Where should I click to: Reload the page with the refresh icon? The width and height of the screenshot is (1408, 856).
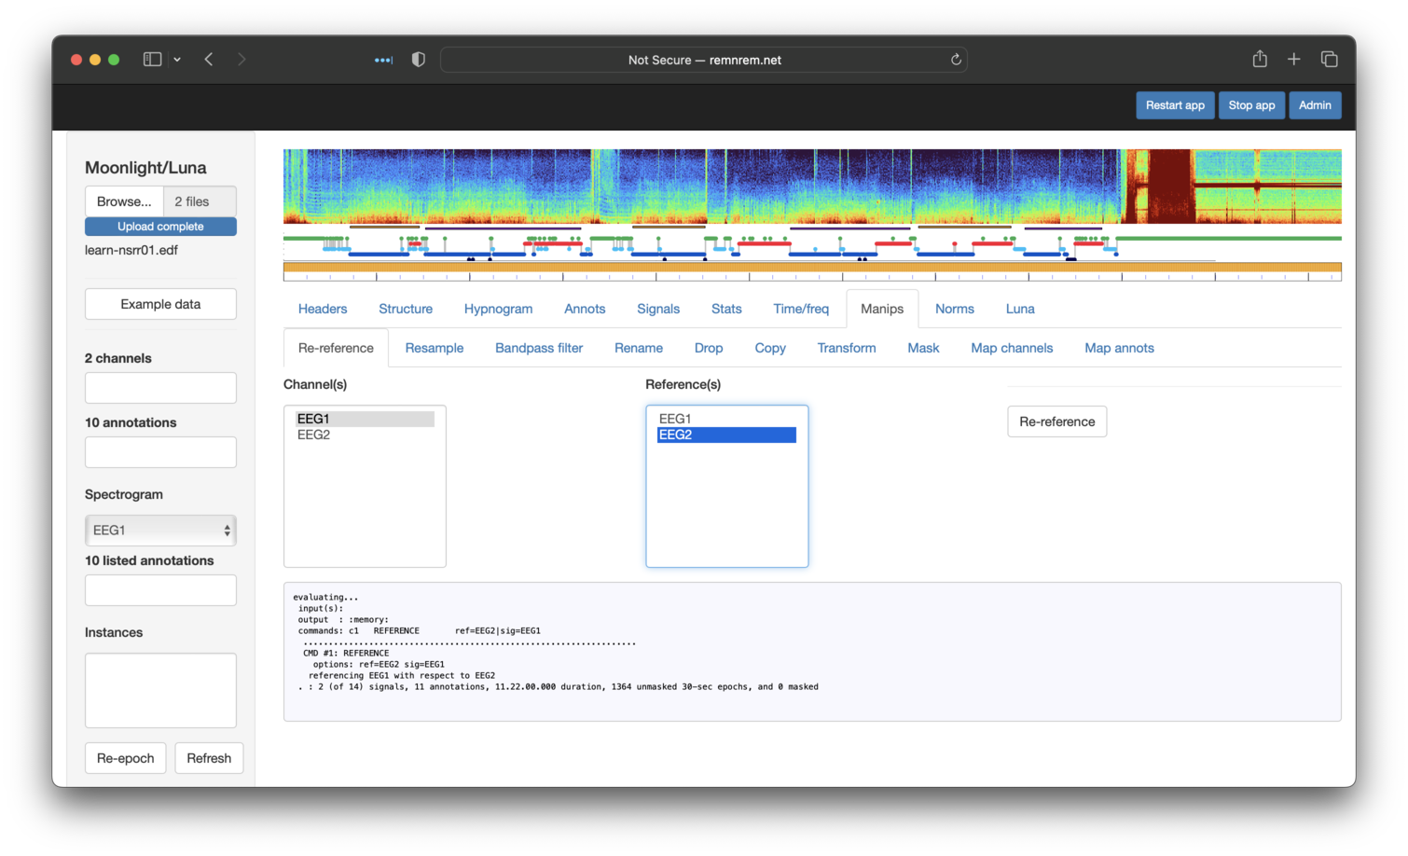pyautogui.click(x=956, y=60)
